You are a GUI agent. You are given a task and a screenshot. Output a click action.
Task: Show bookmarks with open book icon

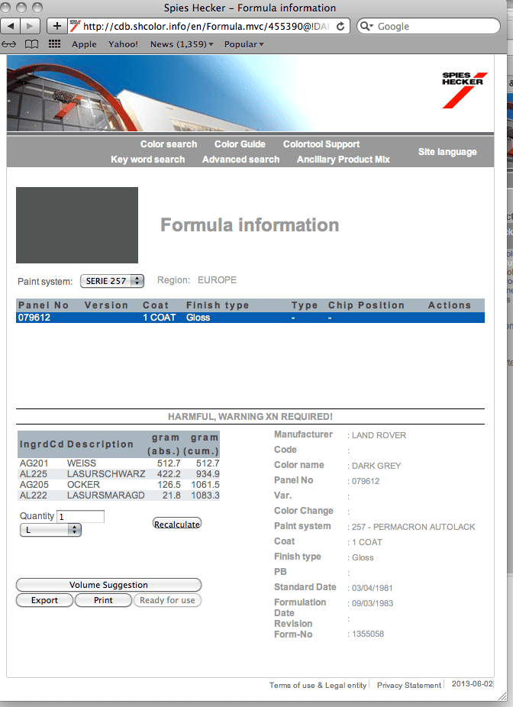31,44
